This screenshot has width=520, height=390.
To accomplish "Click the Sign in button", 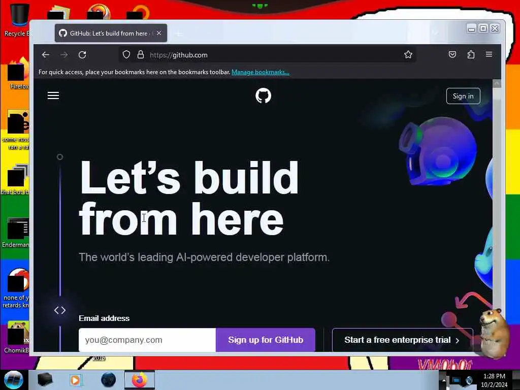I will coord(463,96).
